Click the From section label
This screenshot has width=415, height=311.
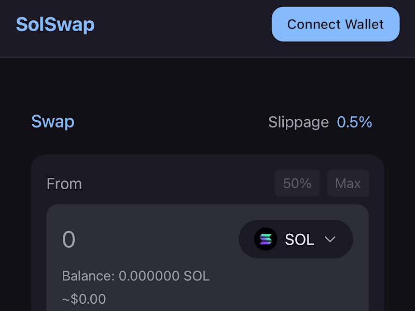tap(64, 183)
